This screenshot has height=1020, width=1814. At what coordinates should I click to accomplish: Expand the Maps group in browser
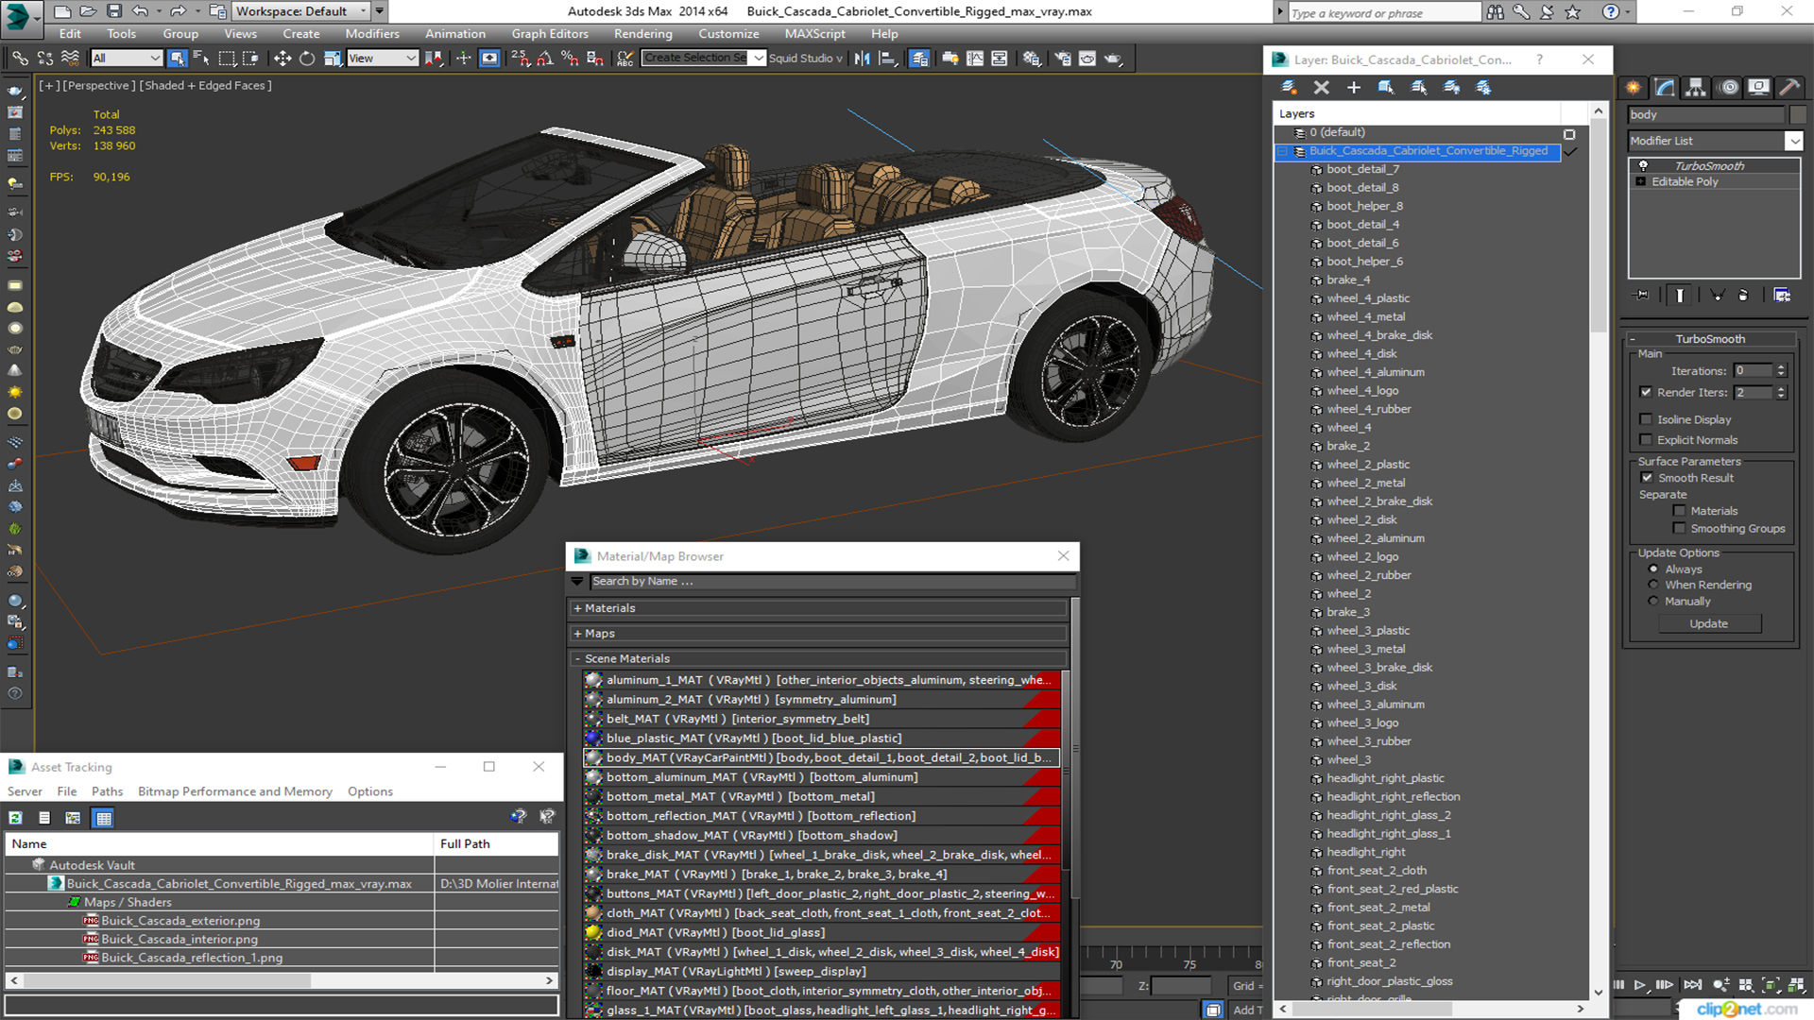pos(577,634)
